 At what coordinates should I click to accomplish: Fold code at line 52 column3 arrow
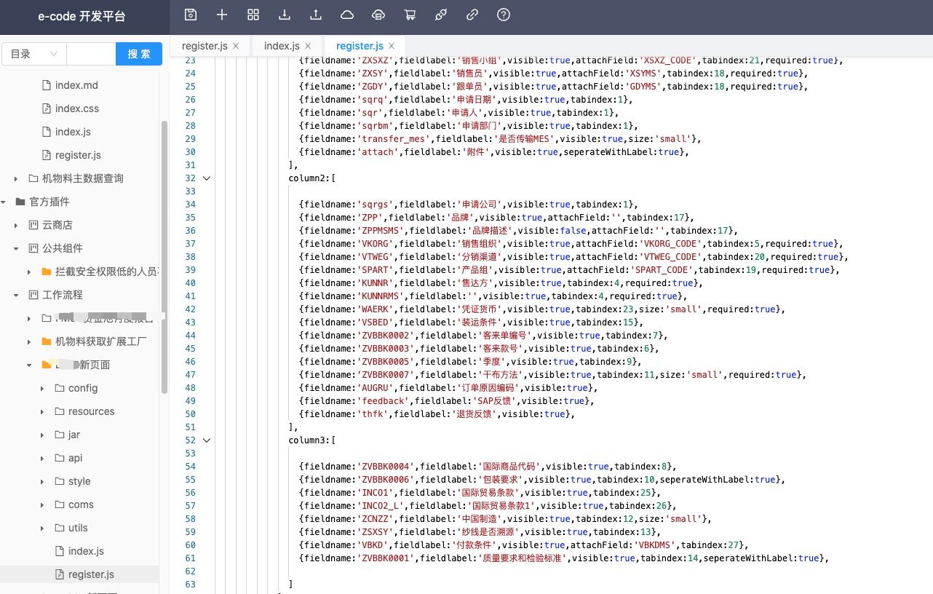tap(207, 440)
